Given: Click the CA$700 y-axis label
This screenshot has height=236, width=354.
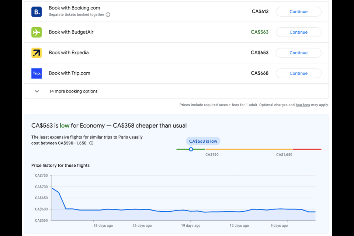Looking at the screenshot, I should click(x=41, y=187).
